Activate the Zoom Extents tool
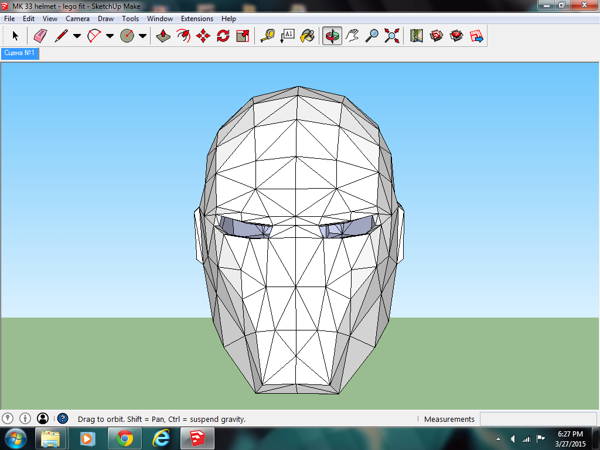The image size is (600, 450). [391, 36]
